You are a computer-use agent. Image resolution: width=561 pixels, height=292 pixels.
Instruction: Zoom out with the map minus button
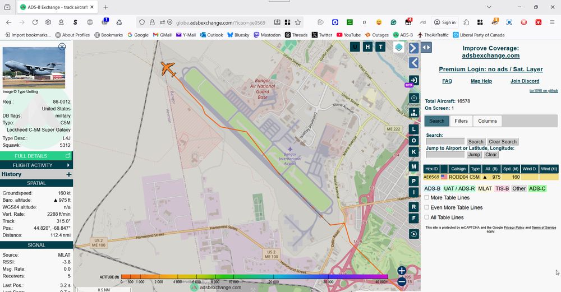pyautogui.click(x=402, y=282)
